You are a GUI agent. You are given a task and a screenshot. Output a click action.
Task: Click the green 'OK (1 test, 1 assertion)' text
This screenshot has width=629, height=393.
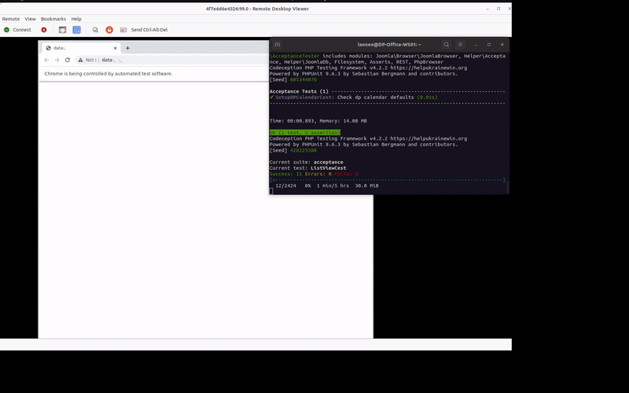(305, 132)
